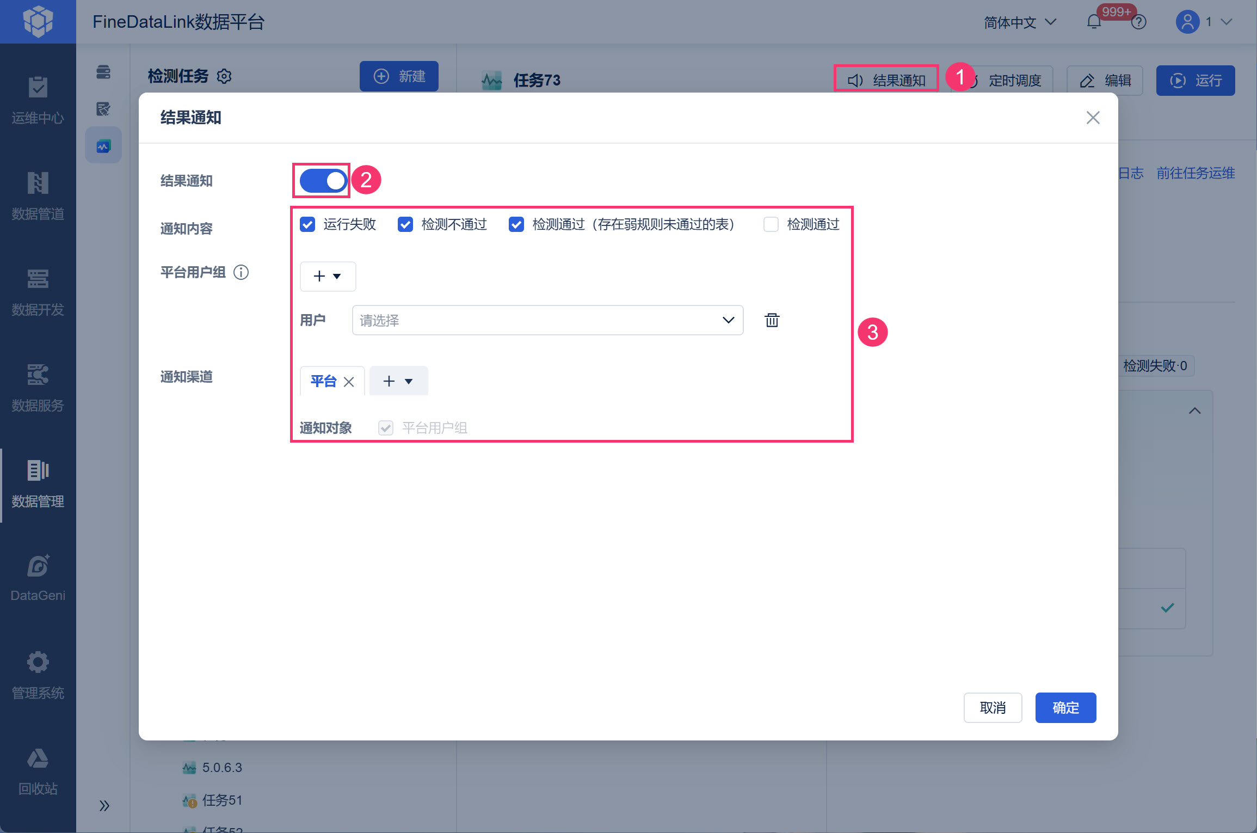Viewport: 1257px width, 833px height.
Task: Delete the user row with trash icon
Action: click(772, 320)
